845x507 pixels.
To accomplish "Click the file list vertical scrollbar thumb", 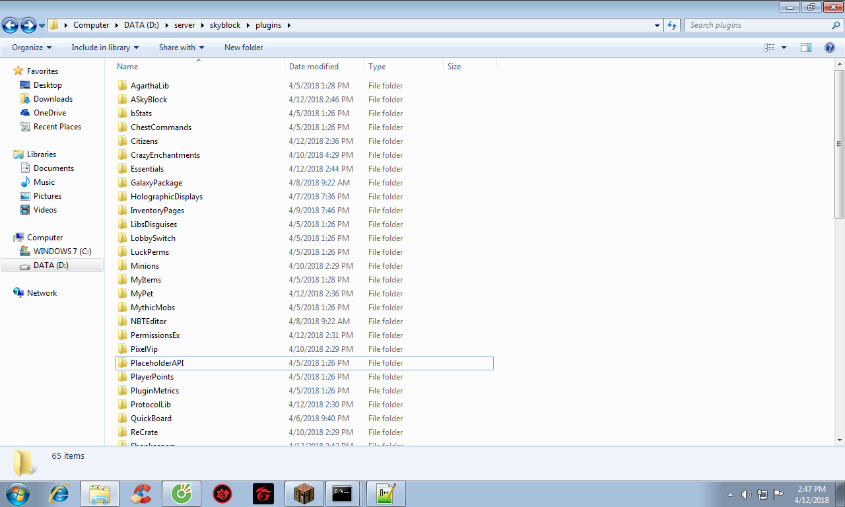I will tap(840, 143).
